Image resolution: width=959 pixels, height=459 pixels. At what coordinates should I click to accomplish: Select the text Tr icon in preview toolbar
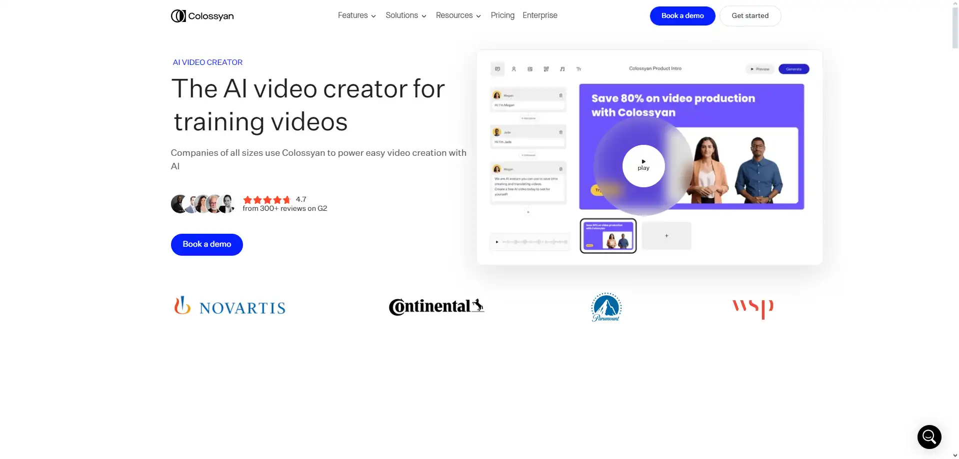(x=578, y=69)
